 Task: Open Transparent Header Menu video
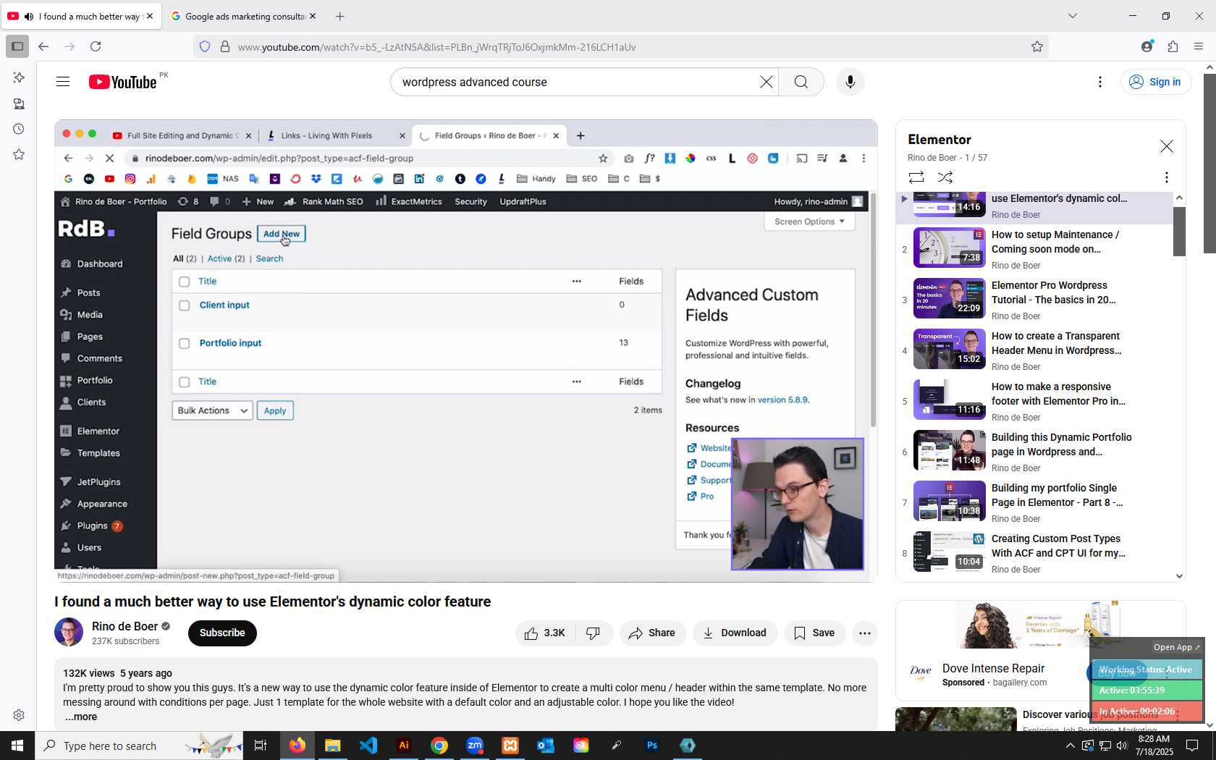[x=1057, y=343]
